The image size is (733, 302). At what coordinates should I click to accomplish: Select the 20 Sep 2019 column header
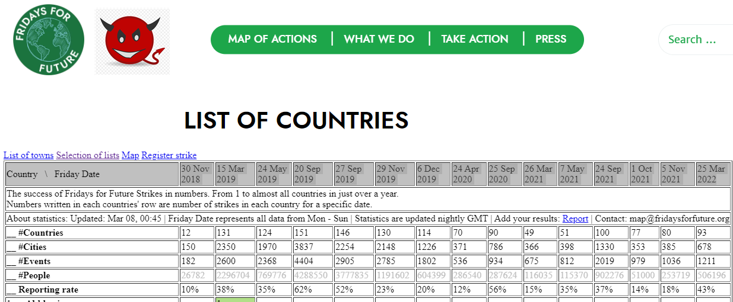313,174
